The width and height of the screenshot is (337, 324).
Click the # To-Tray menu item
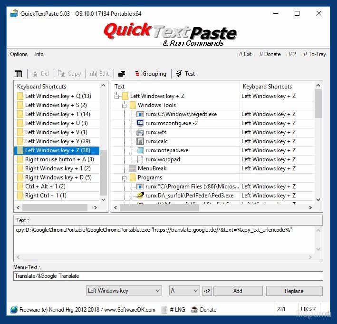tap(314, 54)
